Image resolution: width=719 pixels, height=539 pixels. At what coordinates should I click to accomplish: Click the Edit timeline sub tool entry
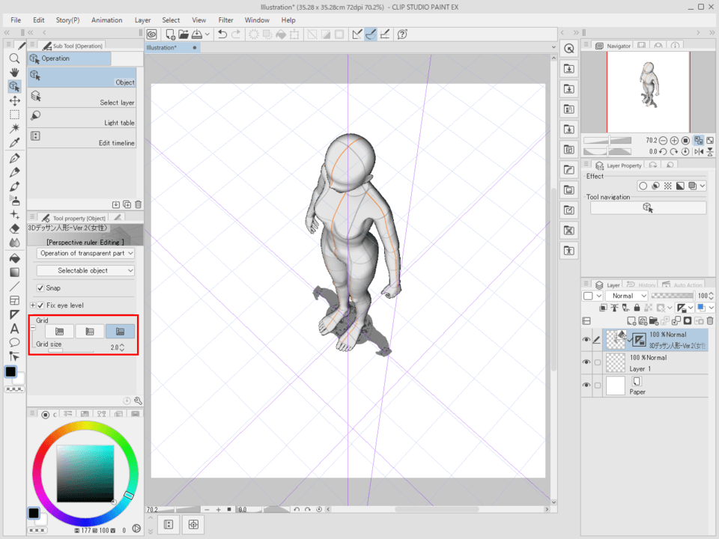84,136
